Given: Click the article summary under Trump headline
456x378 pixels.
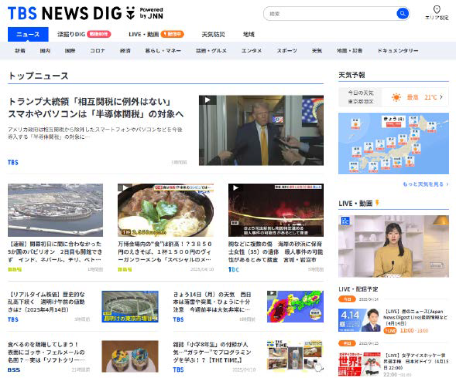Looking at the screenshot, I should click(x=95, y=133).
